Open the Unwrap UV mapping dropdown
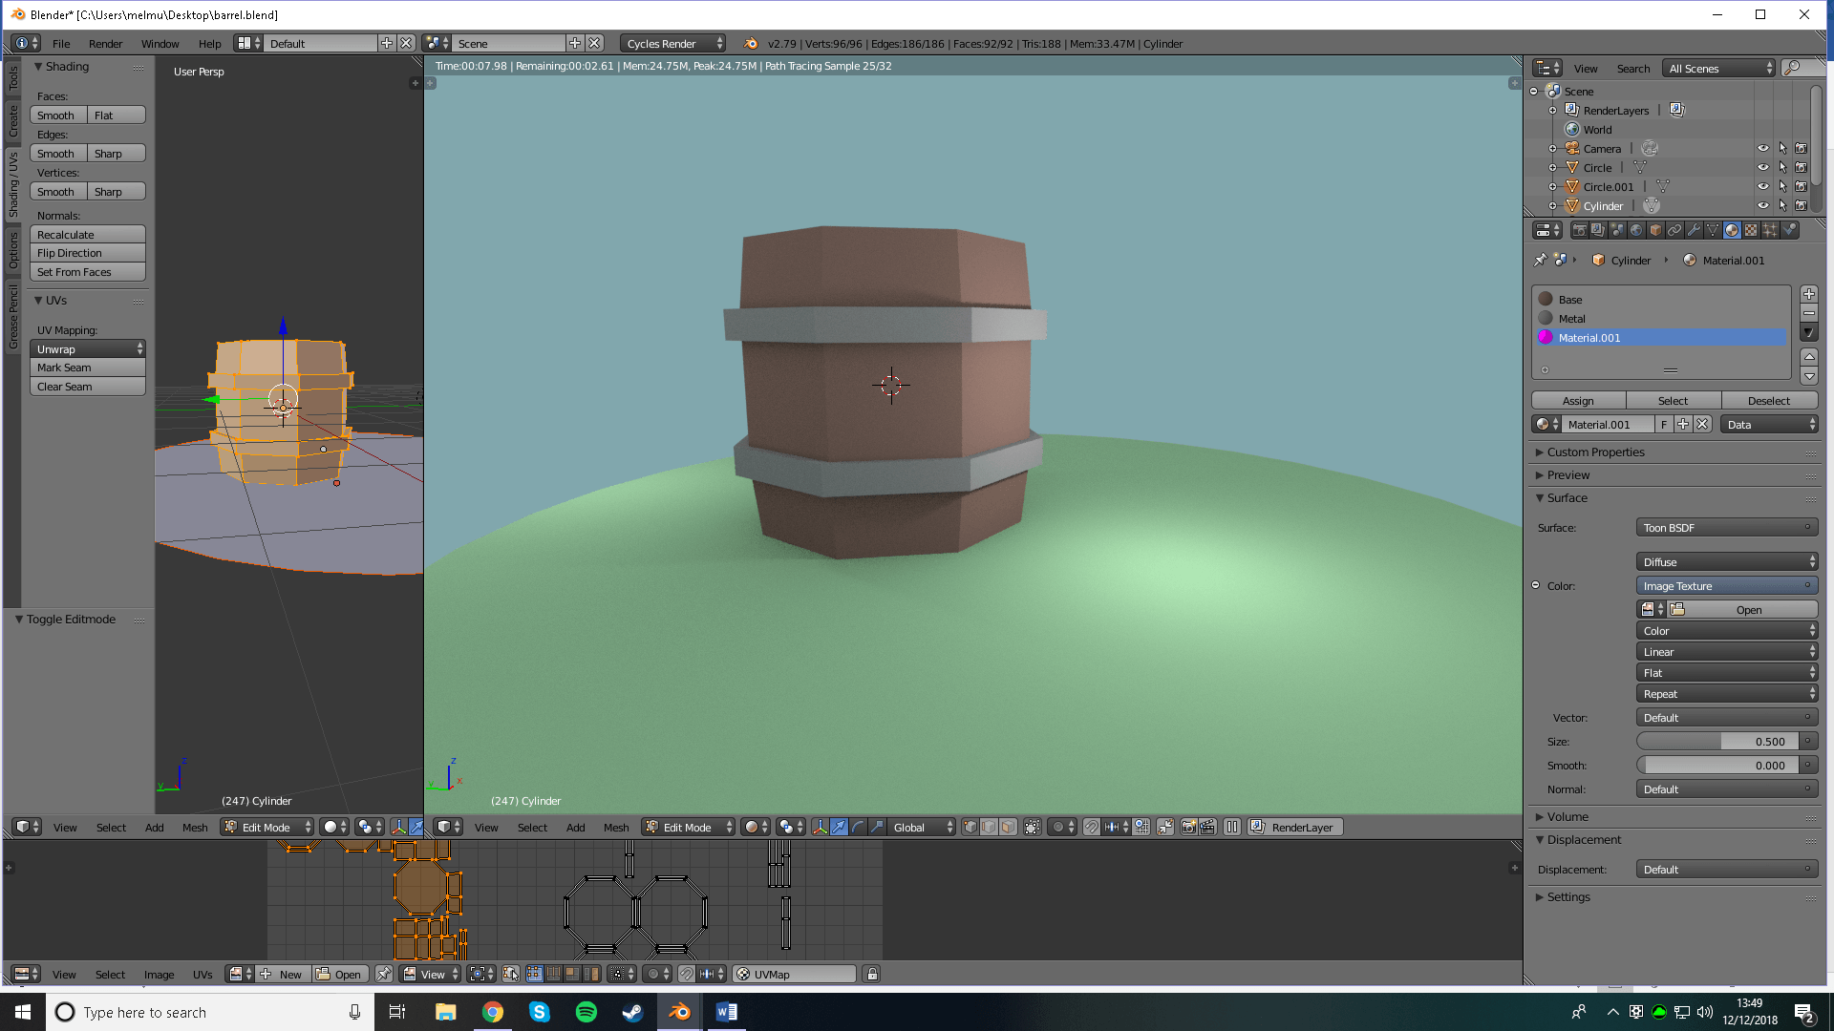Screen dimensions: 1834x1031 (x=88, y=349)
